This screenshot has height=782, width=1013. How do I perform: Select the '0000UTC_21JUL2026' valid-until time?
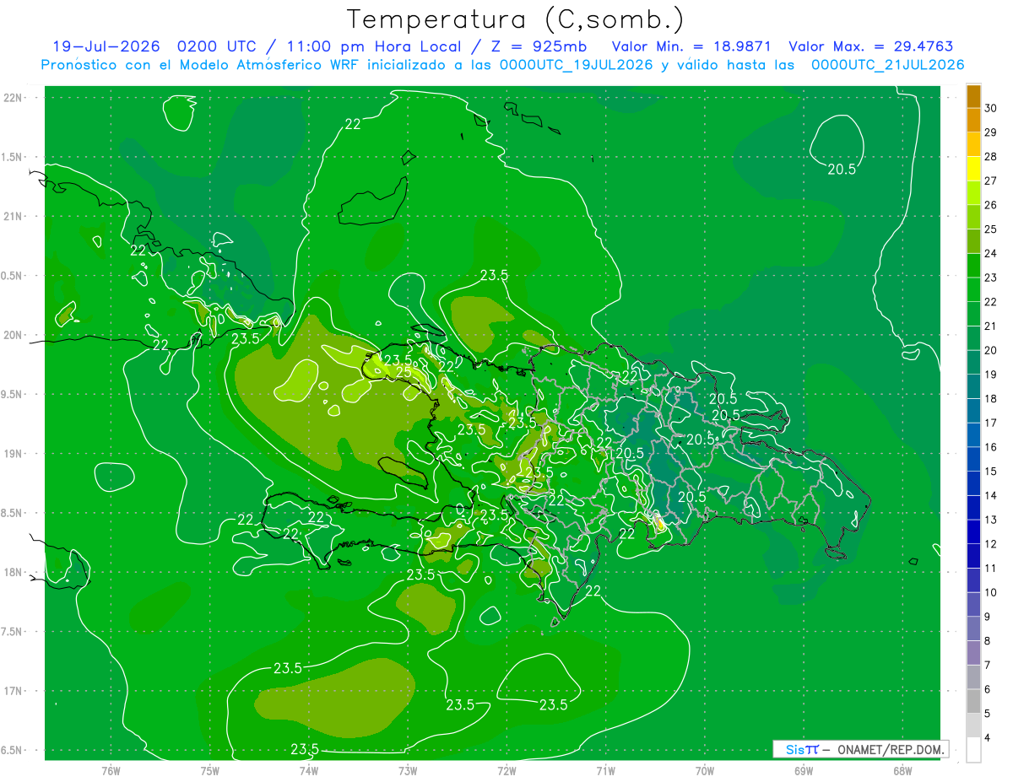pyautogui.click(x=887, y=65)
